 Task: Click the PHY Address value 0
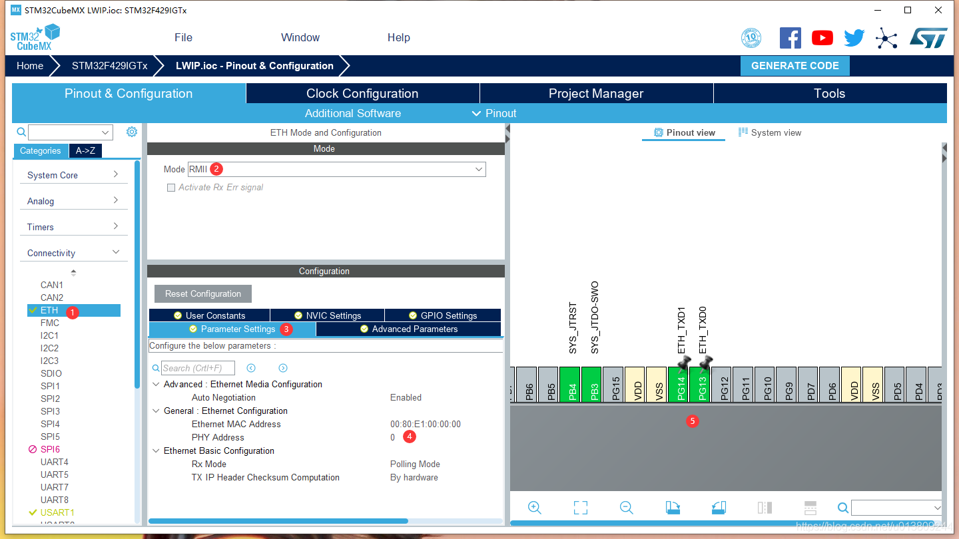point(393,437)
